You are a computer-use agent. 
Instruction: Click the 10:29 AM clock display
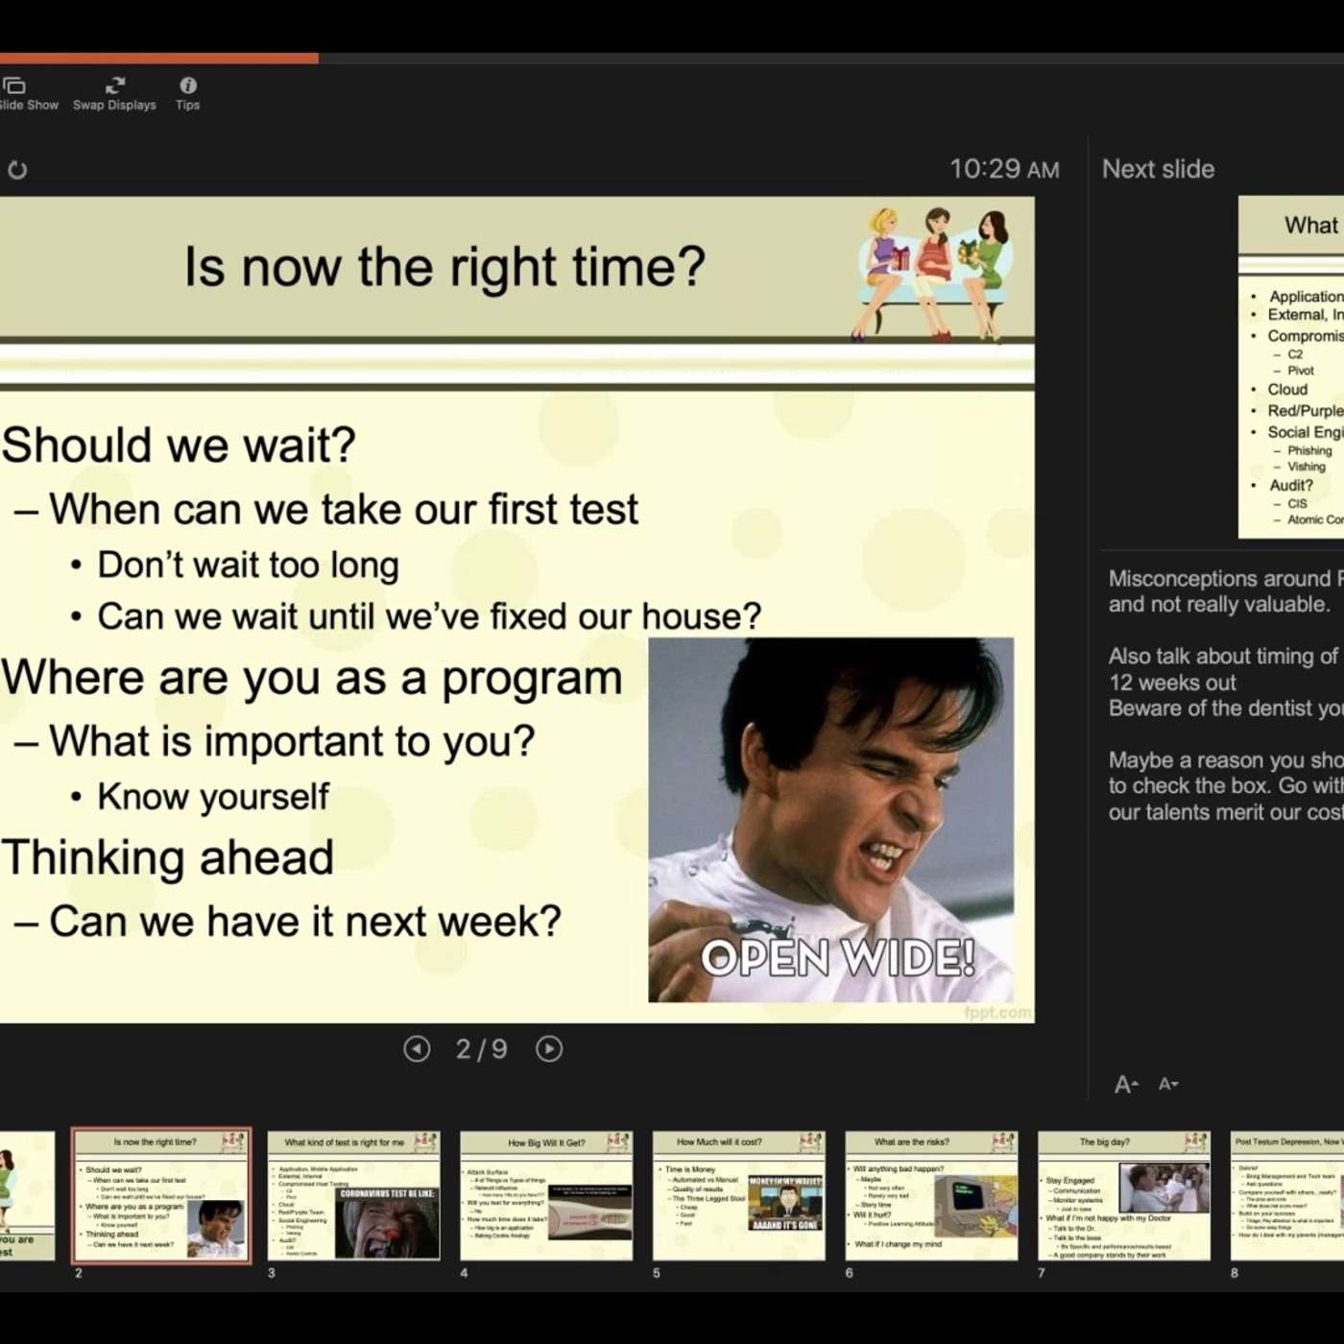[x=1002, y=168]
